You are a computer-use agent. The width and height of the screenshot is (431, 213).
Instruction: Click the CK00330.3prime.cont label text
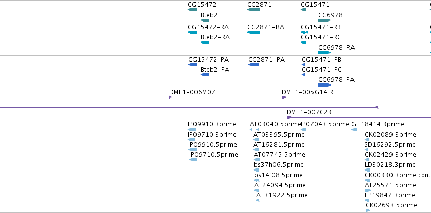pyautogui.click(x=398, y=175)
